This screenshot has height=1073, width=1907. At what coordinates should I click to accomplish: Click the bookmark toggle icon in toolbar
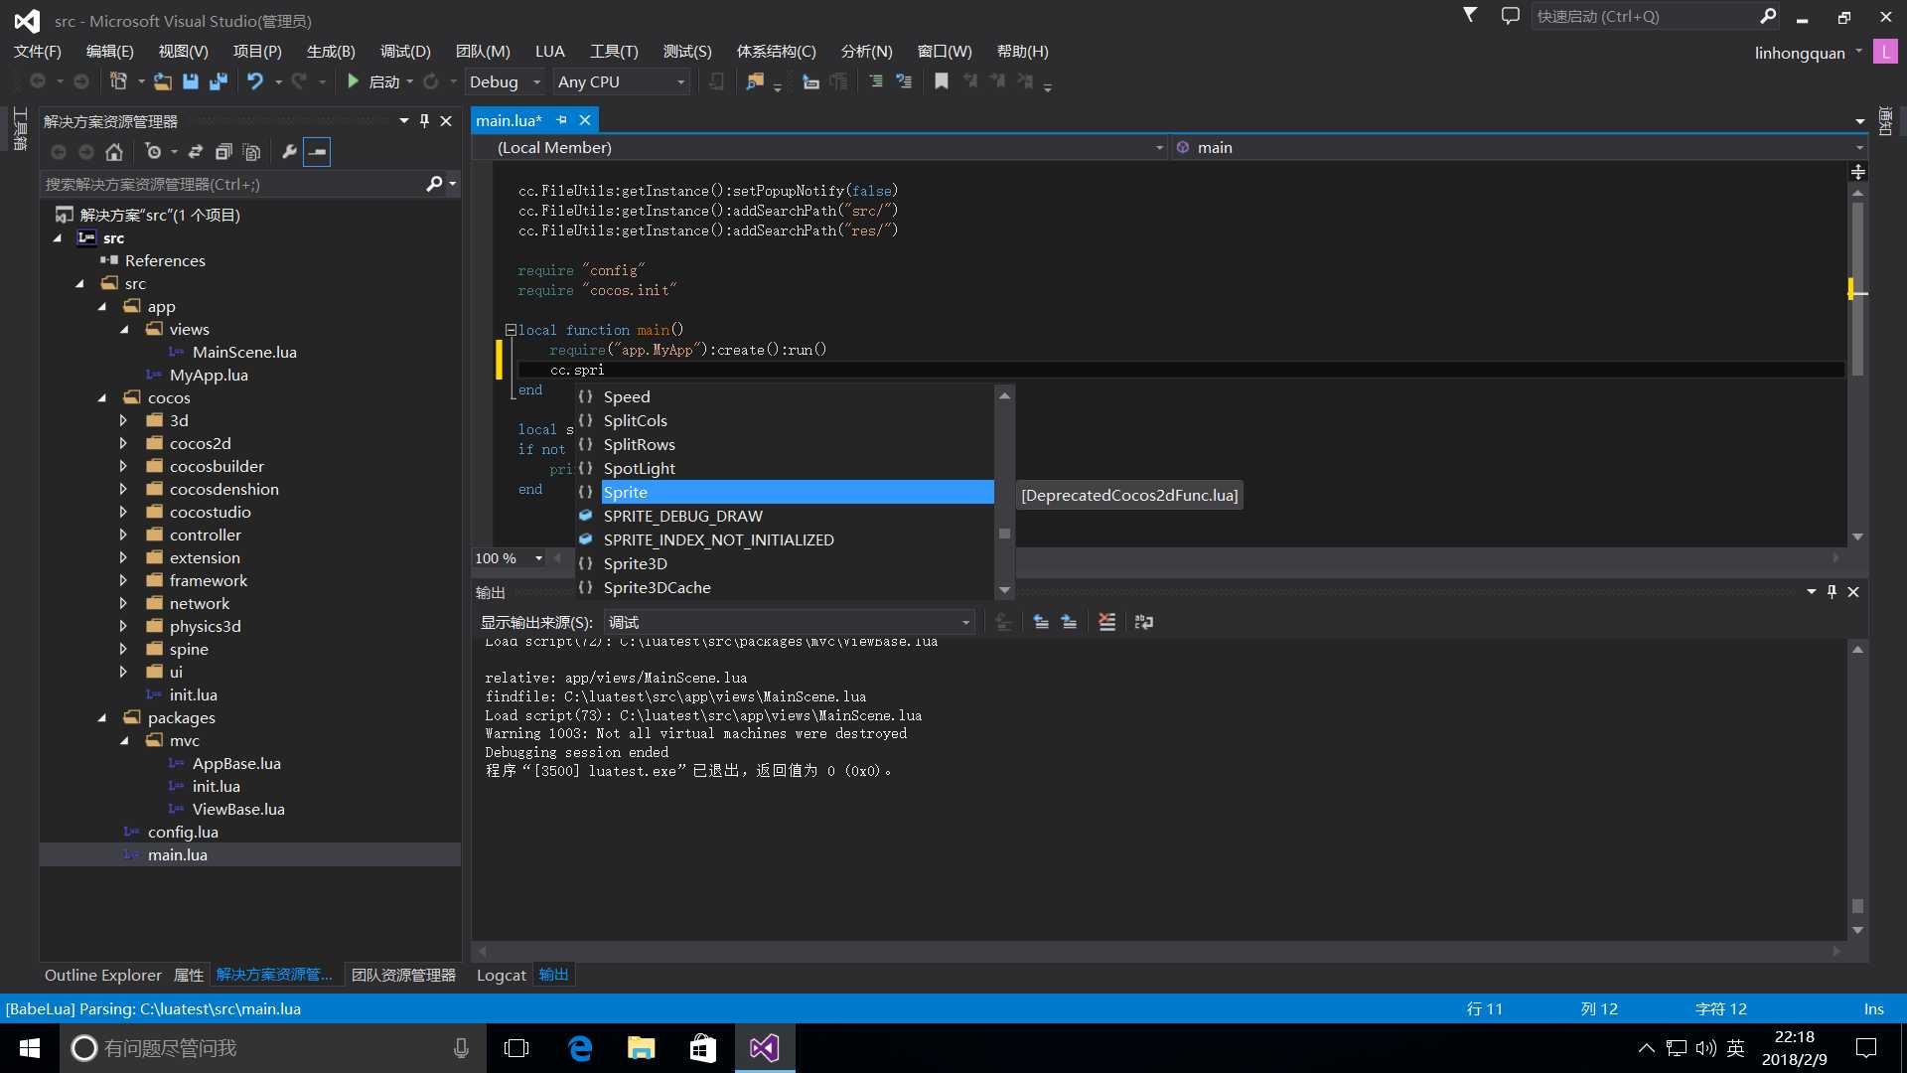(942, 81)
